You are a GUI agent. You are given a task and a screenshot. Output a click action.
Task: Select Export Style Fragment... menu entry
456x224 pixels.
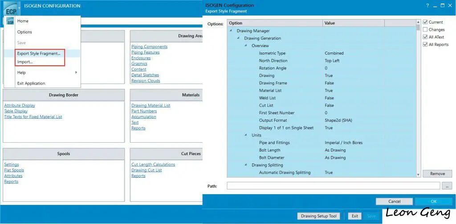tap(39, 53)
